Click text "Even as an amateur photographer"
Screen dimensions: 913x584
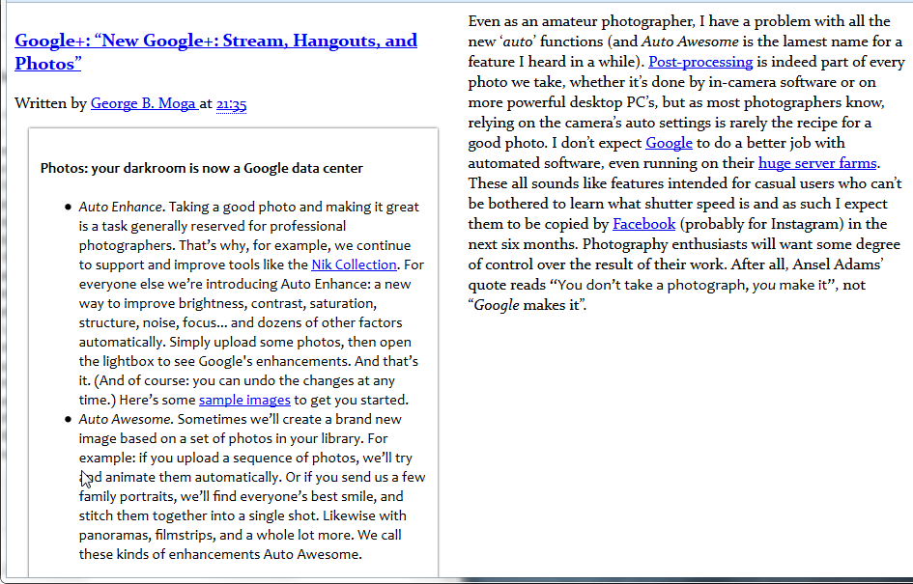click(x=581, y=21)
